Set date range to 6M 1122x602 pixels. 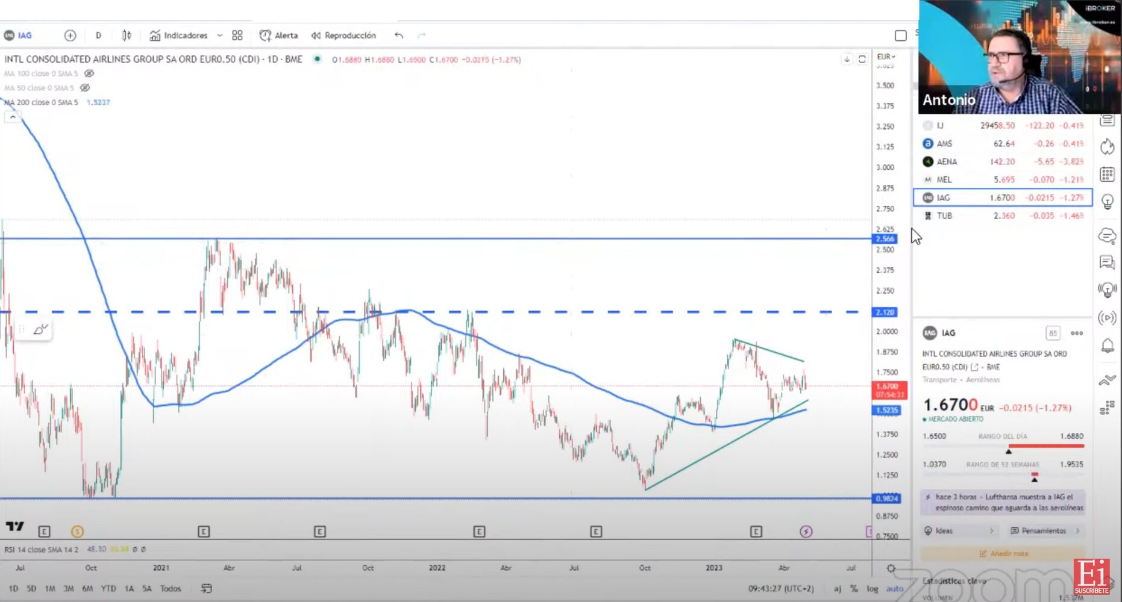87,589
